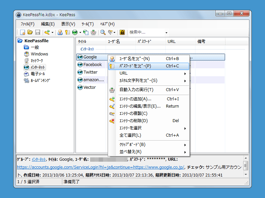Image resolution: width=265 pixels, height=198 pixels.
Task: Open the accounts.google.com ServiceLogin URL link
Action: coord(101,167)
